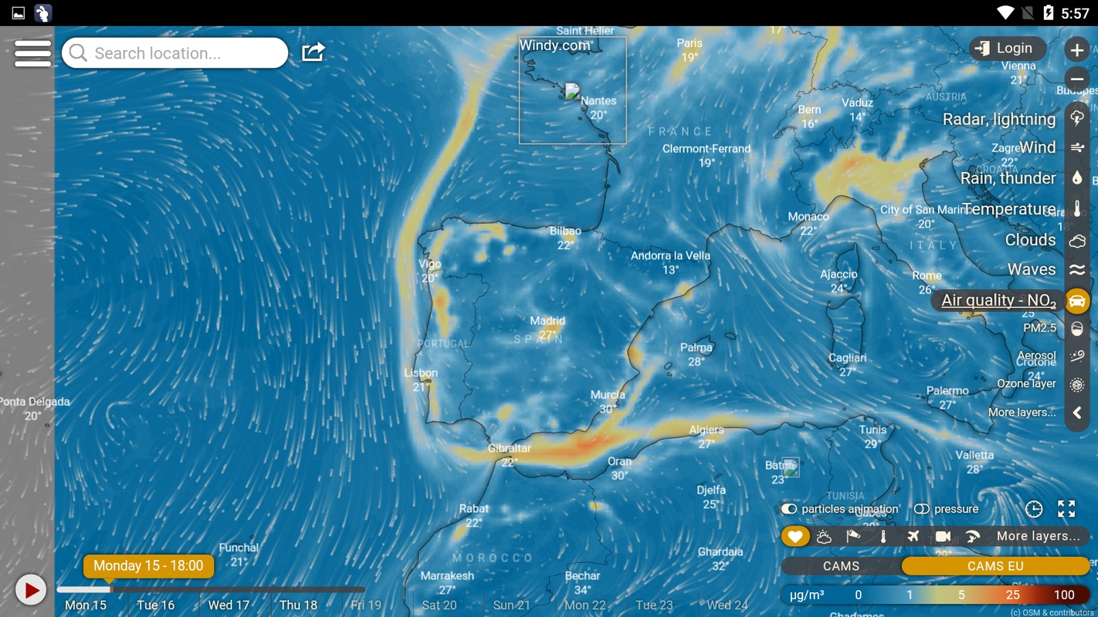Select the Radar, lightning layer icon
This screenshot has height=617, width=1098.
pyautogui.click(x=1077, y=117)
